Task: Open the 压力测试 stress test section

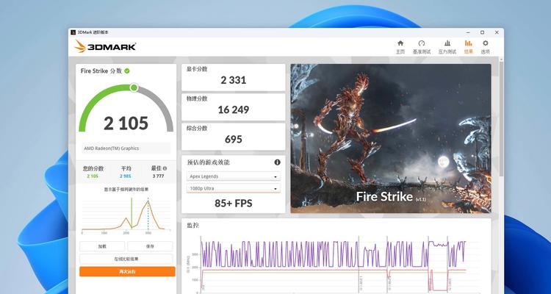Action: pyautogui.click(x=447, y=47)
